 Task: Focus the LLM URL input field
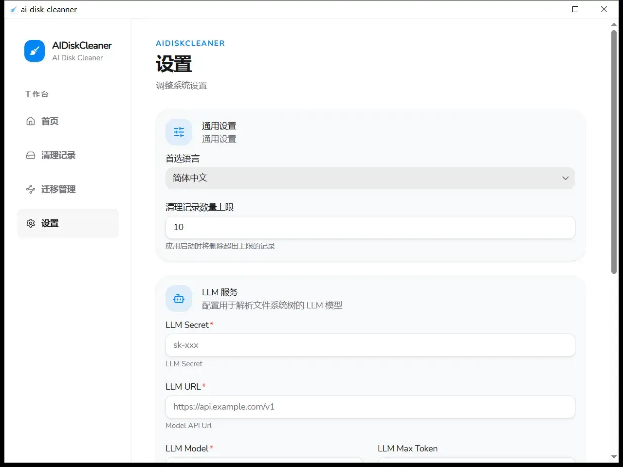click(370, 407)
